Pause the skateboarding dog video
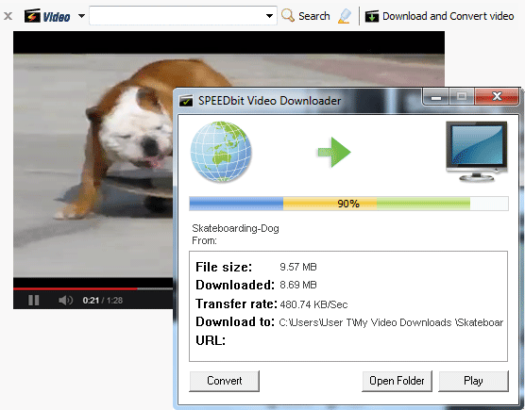 coord(33,300)
